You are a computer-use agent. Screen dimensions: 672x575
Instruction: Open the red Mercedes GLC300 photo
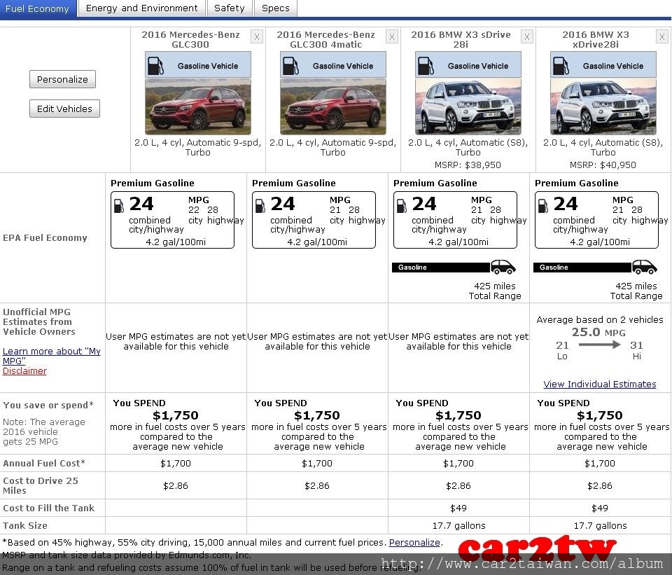tap(198, 106)
